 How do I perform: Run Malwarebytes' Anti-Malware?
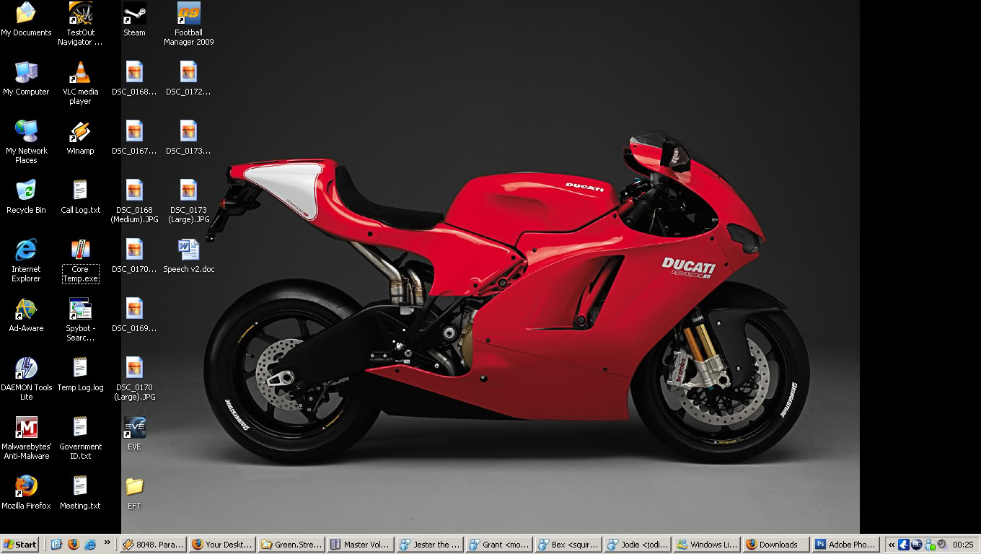point(27,426)
